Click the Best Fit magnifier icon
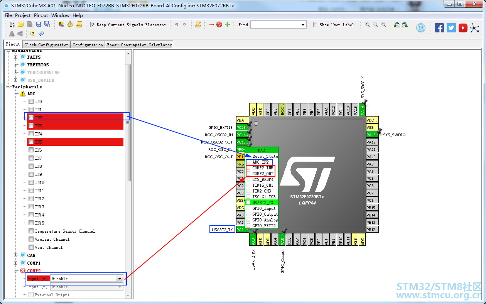 click(375, 25)
